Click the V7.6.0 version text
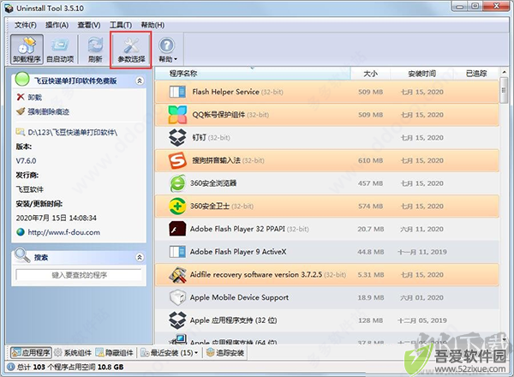Viewport: 514px width, 377px height. [x=26, y=161]
